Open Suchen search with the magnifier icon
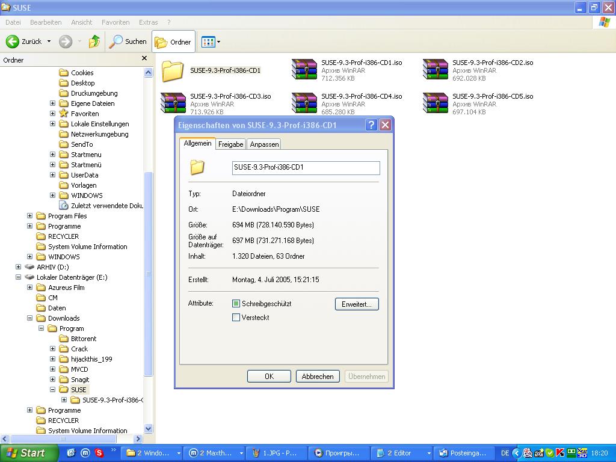The width and height of the screenshot is (616, 462). pos(115,42)
